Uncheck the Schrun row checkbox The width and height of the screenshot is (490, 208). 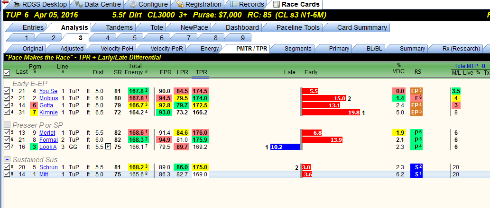coord(7,167)
